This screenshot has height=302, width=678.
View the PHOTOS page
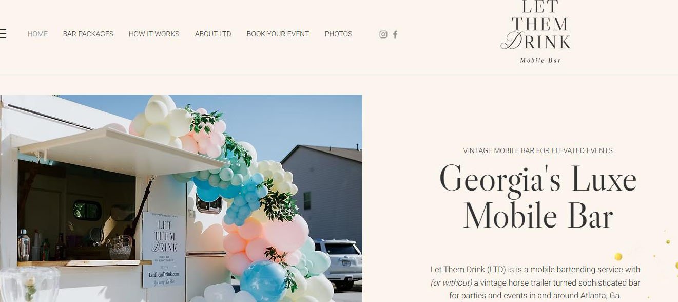338,34
